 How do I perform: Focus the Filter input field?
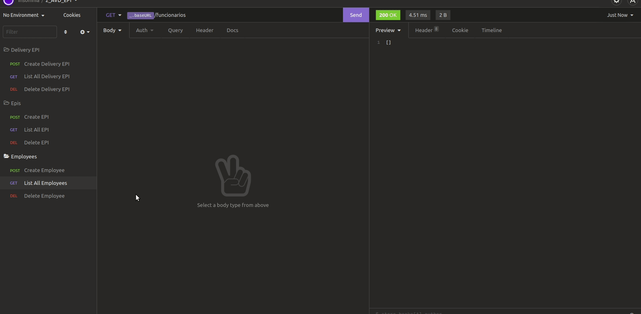[30, 32]
